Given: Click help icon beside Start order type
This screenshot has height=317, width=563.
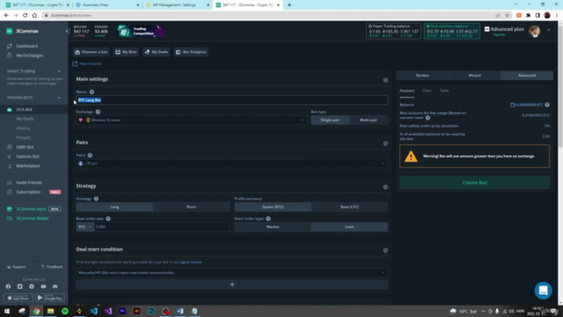Looking at the screenshot, I should (x=268, y=218).
